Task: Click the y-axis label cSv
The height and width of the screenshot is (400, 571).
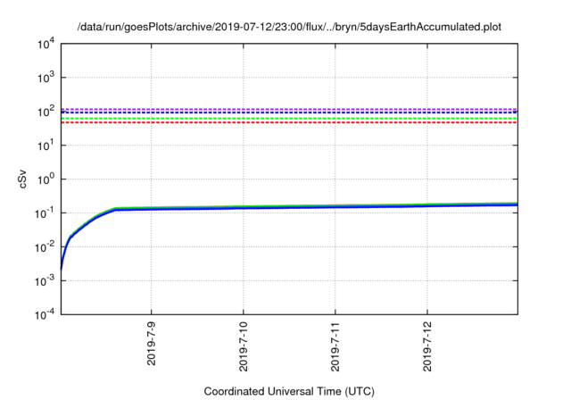Action: 22,179
